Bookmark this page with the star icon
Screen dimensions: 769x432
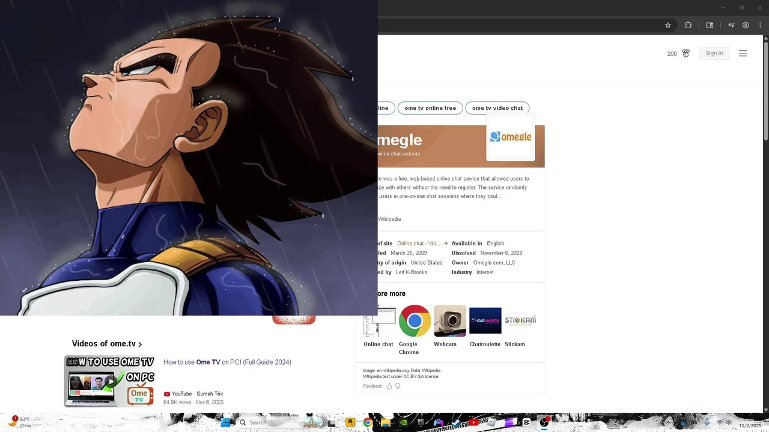(x=667, y=25)
